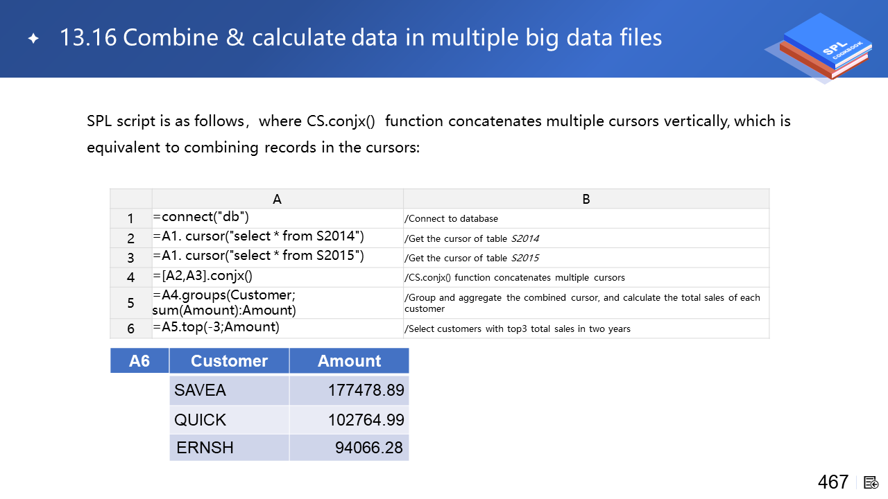Select column header B in script grid
The image size is (888, 499).
[x=586, y=199]
